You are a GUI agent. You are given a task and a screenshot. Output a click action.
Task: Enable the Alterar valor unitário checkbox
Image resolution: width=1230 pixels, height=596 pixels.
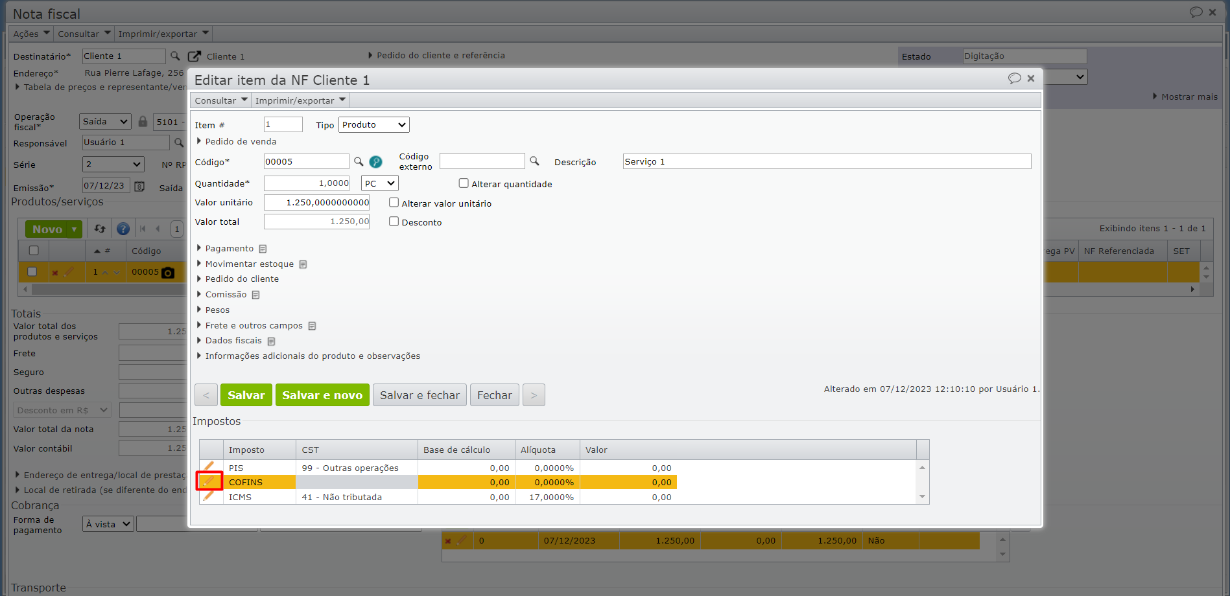pyautogui.click(x=394, y=202)
